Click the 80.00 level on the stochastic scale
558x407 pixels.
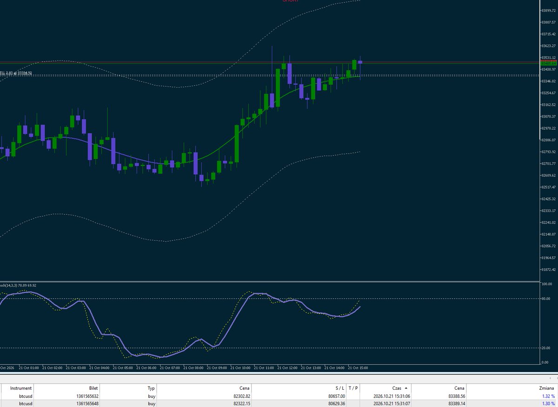click(546, 298)
